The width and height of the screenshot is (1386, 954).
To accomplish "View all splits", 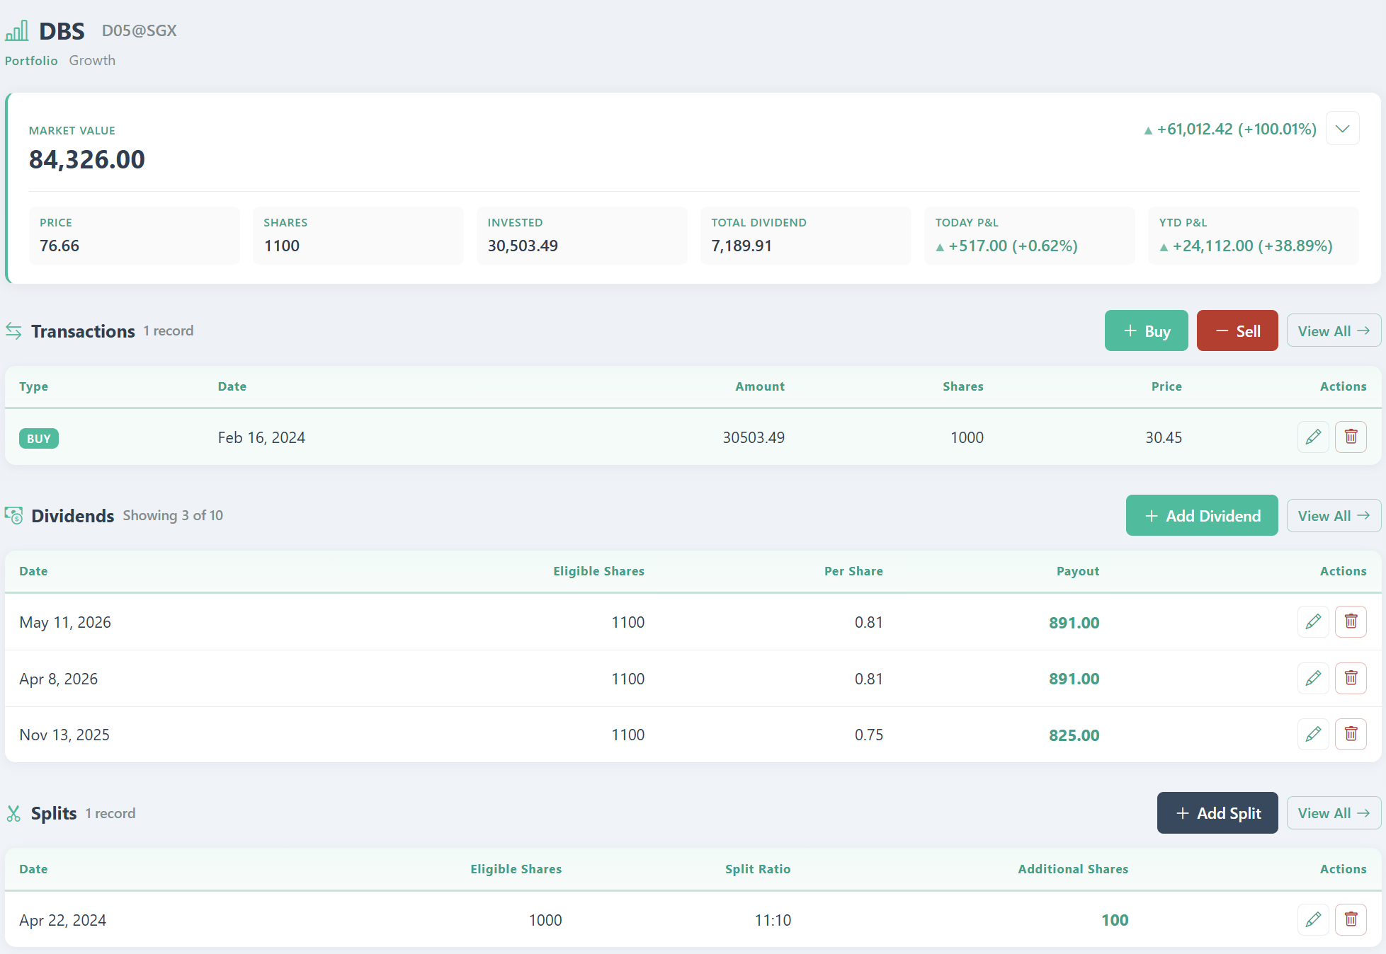I will coord(1334,812).
